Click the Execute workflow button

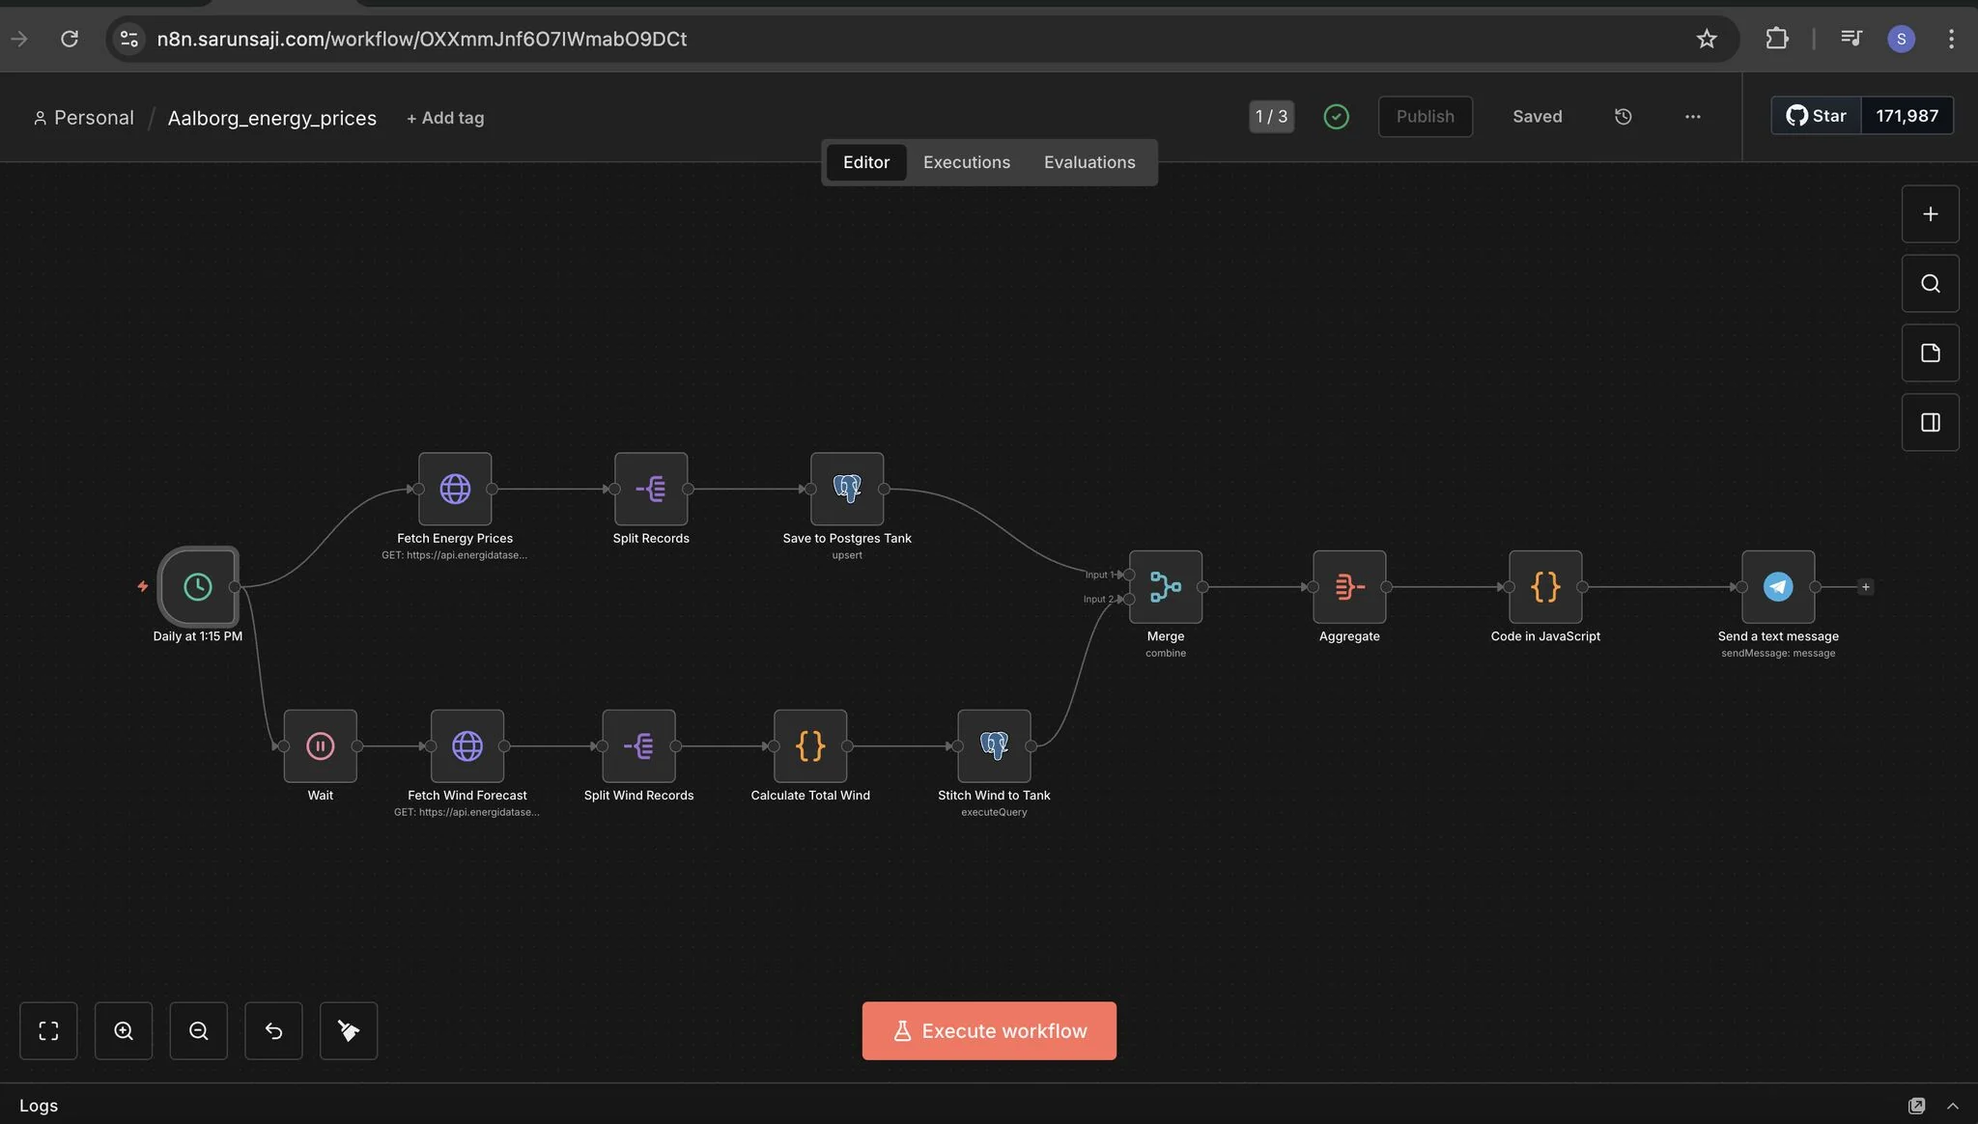point(989,1030)
